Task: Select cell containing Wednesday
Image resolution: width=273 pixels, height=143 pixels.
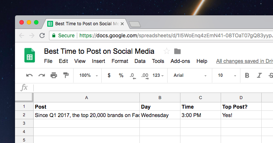Action: (160, 115)
